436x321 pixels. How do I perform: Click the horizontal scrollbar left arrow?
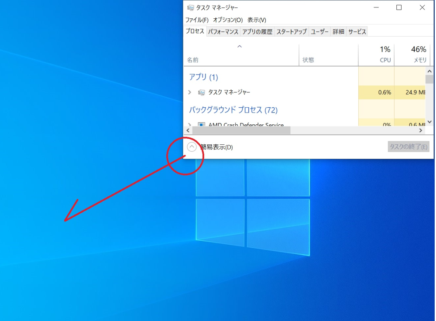(188, 130)
